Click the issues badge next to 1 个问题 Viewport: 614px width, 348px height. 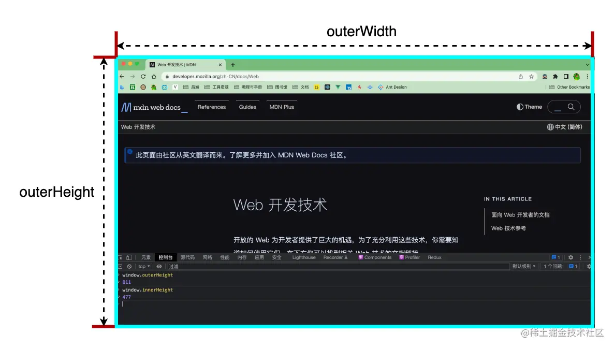573,267
